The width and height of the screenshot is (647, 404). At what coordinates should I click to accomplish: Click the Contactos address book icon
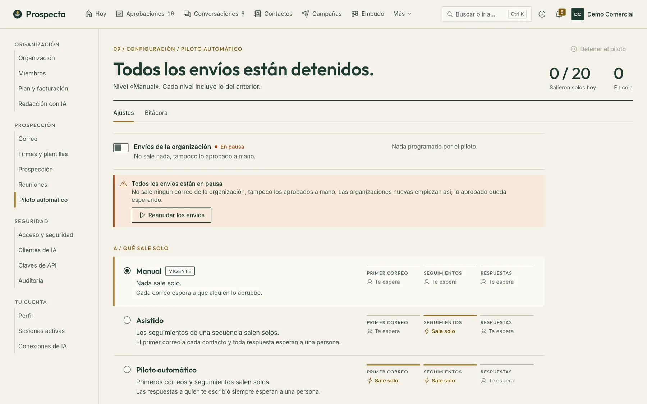point(257,14)
